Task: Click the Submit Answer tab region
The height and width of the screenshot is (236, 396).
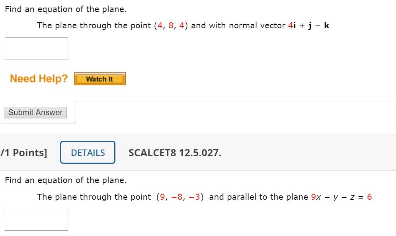Action: click(x=35, y=112)
